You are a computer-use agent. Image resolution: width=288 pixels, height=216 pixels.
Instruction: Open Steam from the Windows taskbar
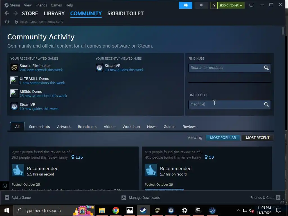coord(143,210)
